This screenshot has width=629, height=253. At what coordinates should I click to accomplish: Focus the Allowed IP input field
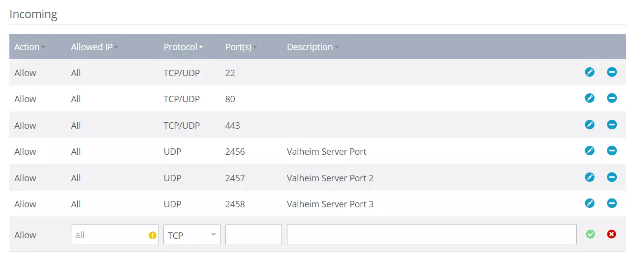coord(115,235)
